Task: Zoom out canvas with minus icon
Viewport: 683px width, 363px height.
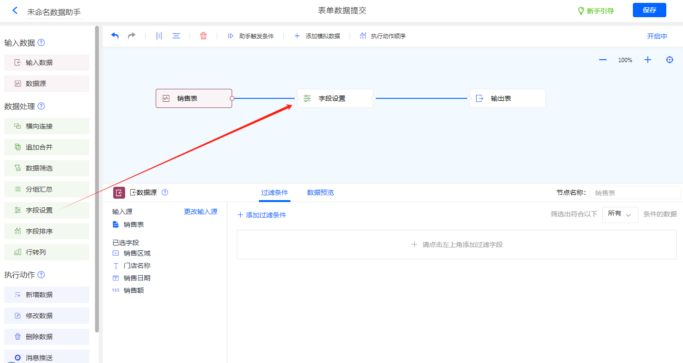Action: tap(603, 60)
